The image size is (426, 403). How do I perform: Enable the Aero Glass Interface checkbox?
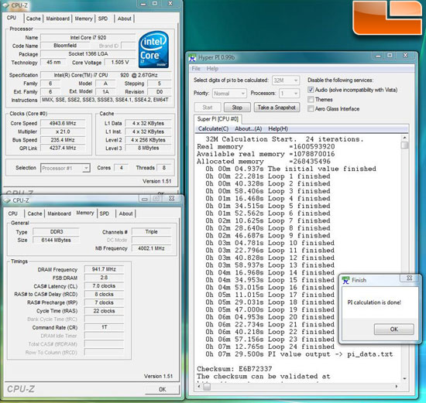point(311,108)
